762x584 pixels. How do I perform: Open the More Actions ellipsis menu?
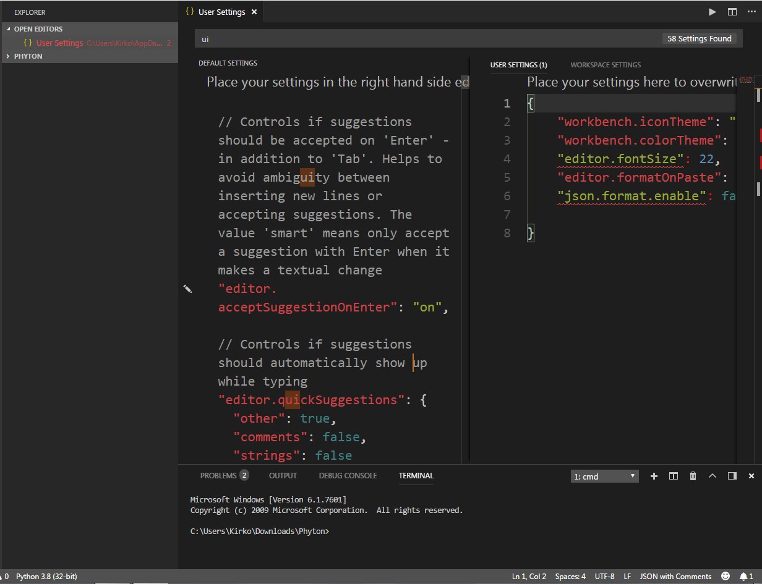751,12
